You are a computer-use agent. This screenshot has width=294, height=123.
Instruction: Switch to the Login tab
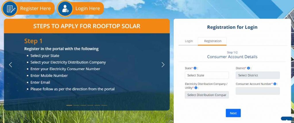point(189,41)
